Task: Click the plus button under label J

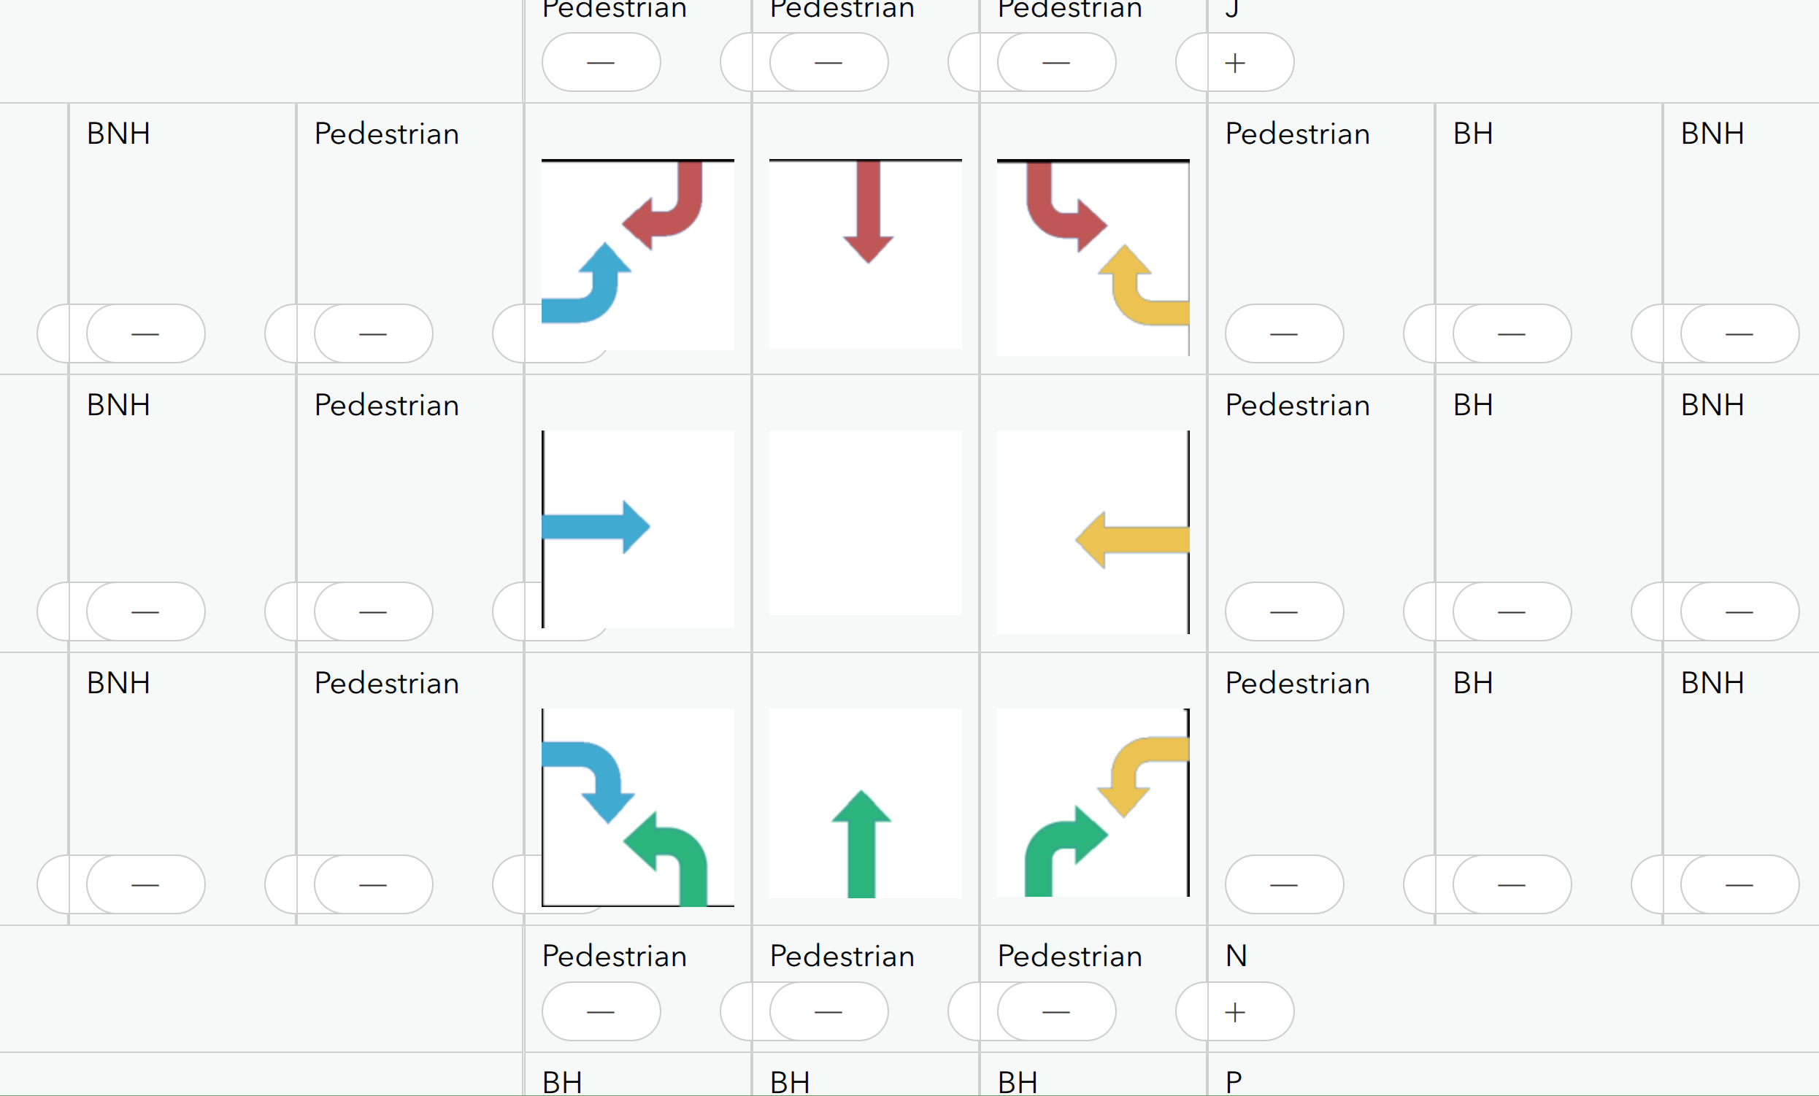Action: [x=1235, y=63]
